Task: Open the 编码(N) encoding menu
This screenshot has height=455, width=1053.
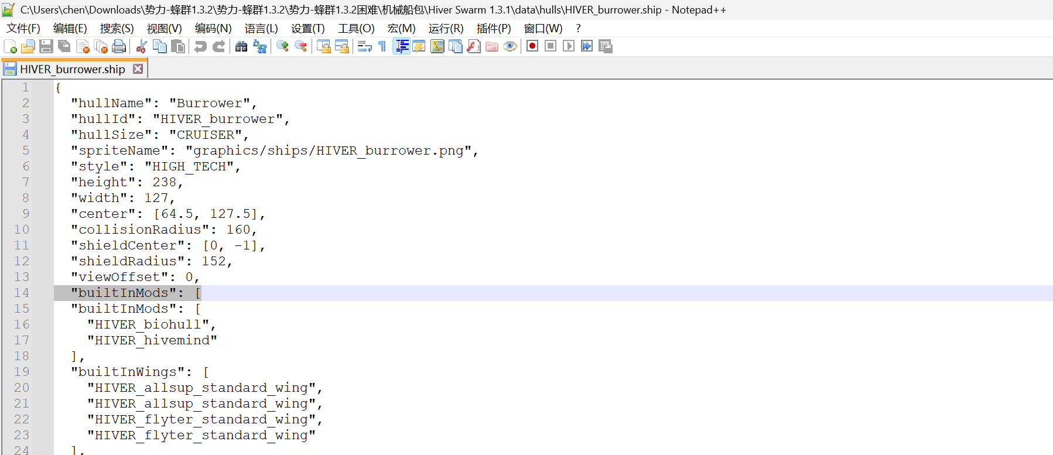Action: (x=213, y=29)
